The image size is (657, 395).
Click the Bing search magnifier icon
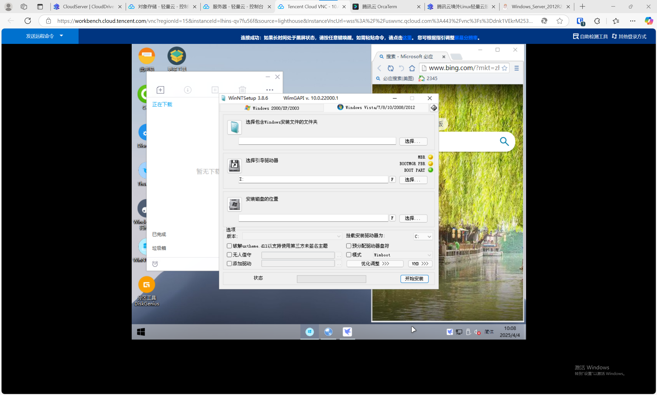[504, 142]
